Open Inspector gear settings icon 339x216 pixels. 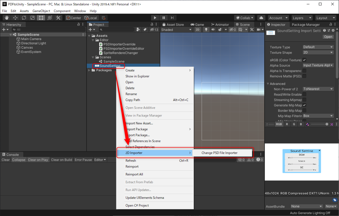point(333,30)
